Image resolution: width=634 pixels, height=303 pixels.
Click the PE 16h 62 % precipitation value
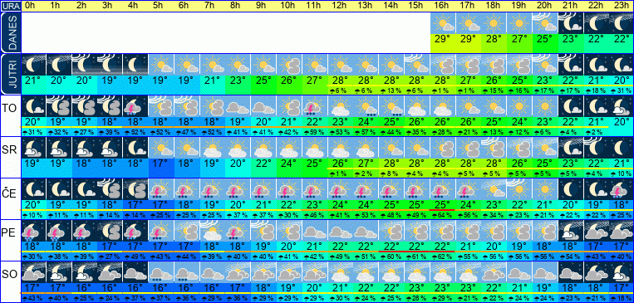[443, 257]
